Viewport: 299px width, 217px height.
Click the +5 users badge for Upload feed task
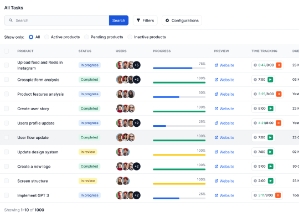click(x=137, y=65)
